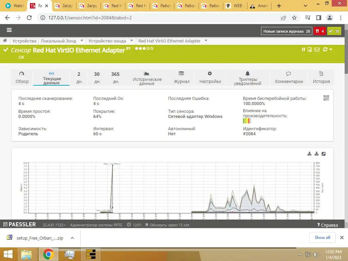This screenshot has width=348, height=261.
Task: Go back to the previous page
Action: [7, 18]
